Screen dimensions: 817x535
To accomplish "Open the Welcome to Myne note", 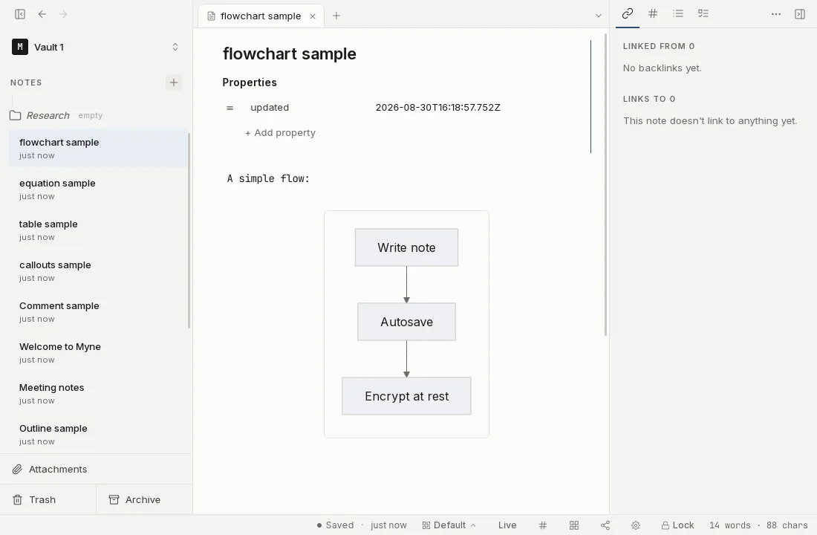I will (99, 352).
